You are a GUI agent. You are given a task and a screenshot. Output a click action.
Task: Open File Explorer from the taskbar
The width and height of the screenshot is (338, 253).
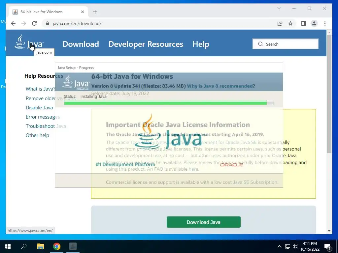tap(40, 246)
